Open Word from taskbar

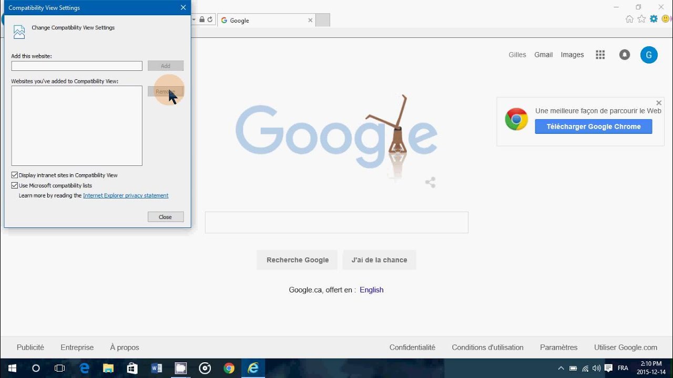click(x=157, y=369)
